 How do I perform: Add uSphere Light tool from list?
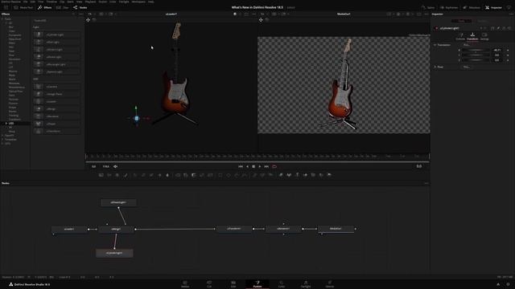[x=57, y=71]
